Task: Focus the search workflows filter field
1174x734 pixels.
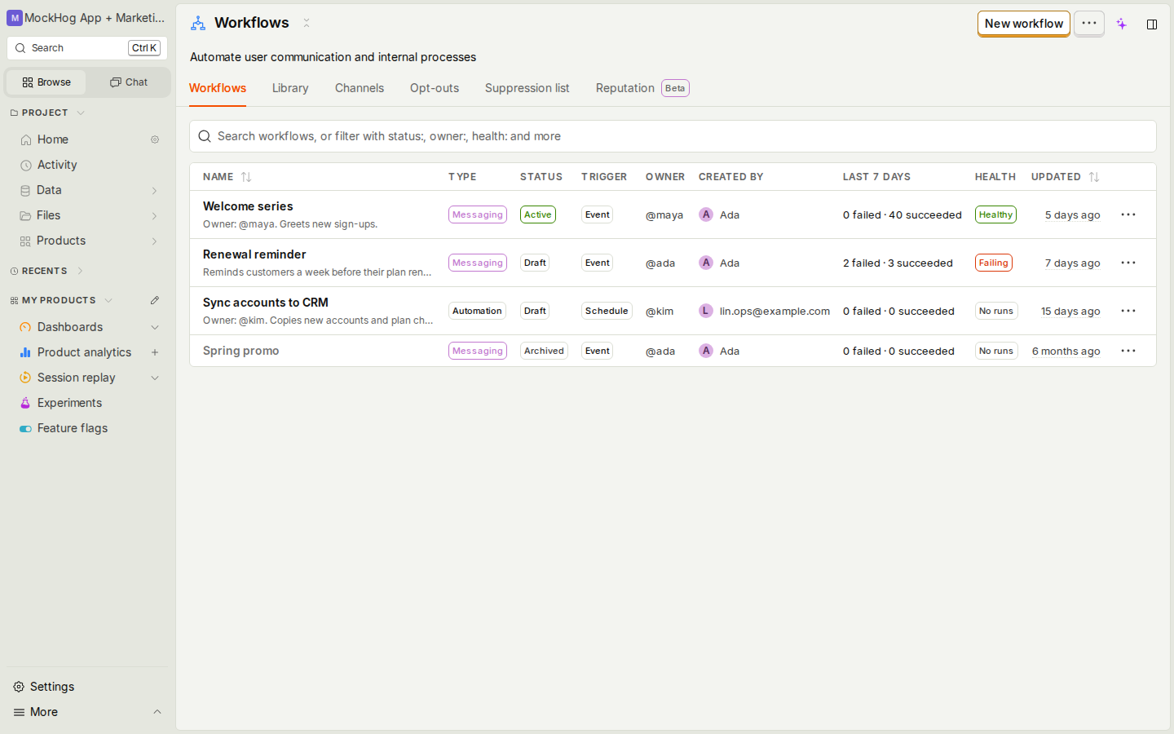Action: [673, 136]
